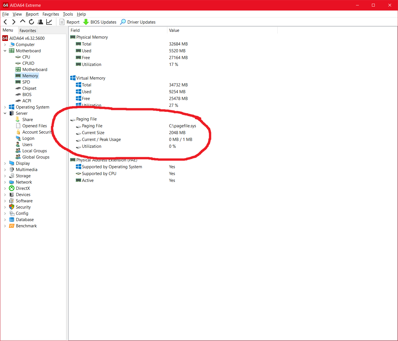398x341 pixels.
Task: Expand the Operating System node
Action: (x=5, y=107)
